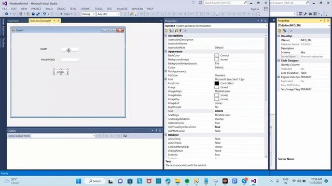Open the Windows Start menu

[78, 181]
